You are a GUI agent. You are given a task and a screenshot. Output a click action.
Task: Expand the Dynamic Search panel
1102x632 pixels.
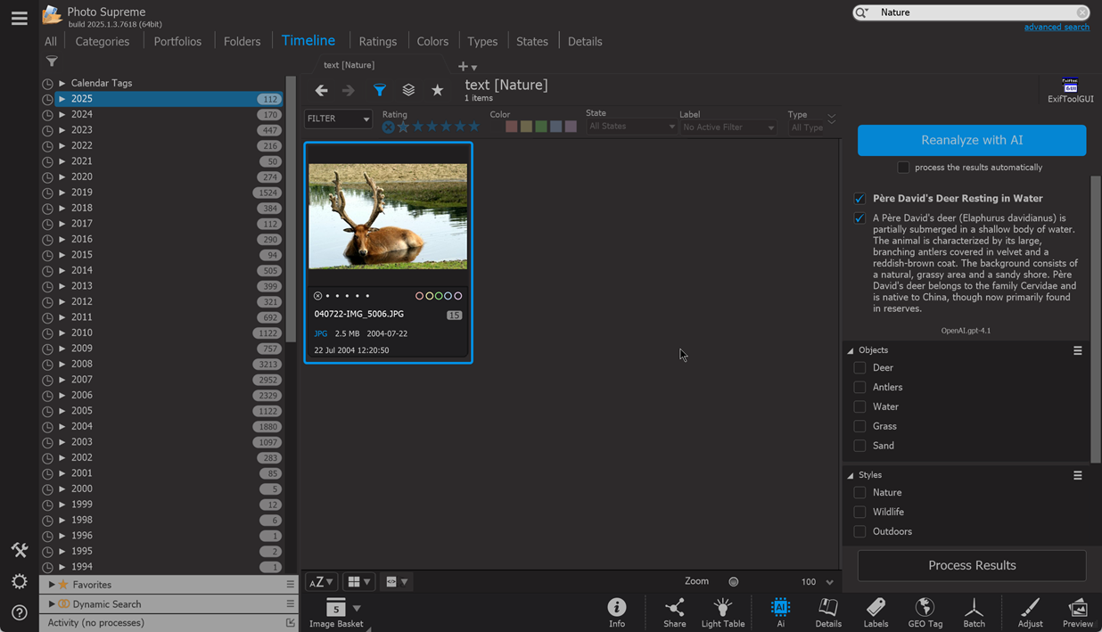point(52,604)
